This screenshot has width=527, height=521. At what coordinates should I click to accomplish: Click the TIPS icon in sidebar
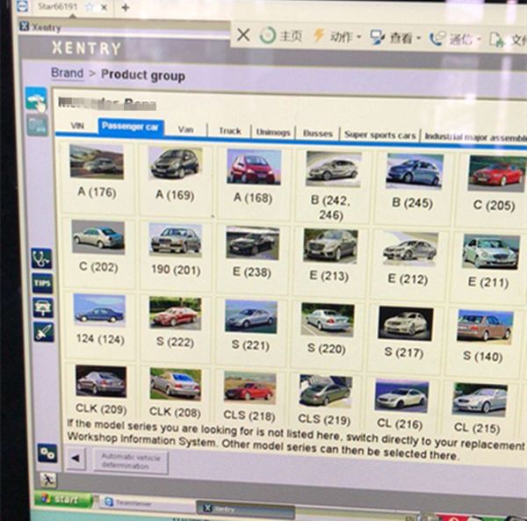point(42,283)
